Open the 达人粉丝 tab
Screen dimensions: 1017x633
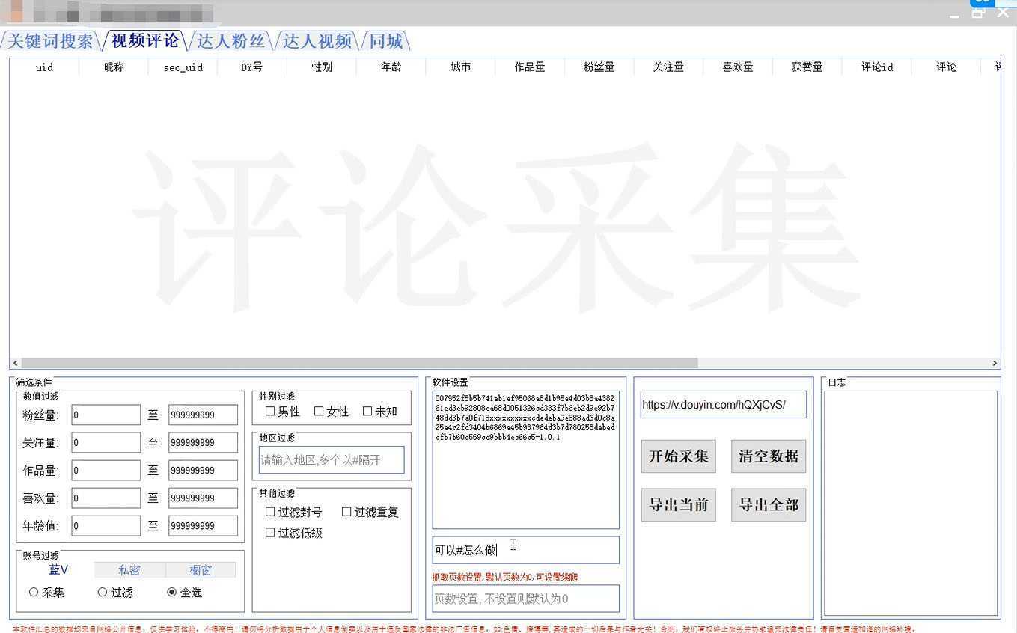[x=230, y=41]
